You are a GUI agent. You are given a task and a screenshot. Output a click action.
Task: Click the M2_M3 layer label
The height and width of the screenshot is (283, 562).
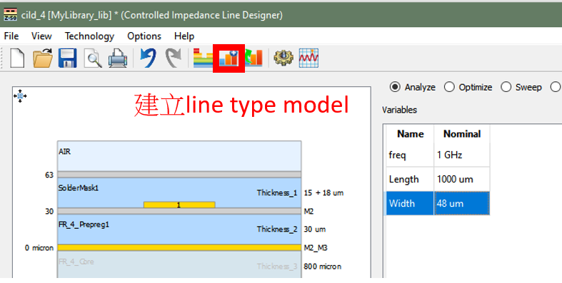[316, 247]
